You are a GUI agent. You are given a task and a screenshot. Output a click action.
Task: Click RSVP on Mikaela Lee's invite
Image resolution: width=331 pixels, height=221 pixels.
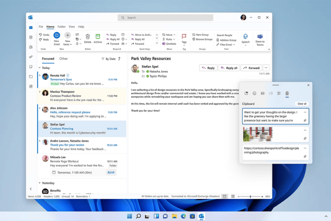[111, 173]
